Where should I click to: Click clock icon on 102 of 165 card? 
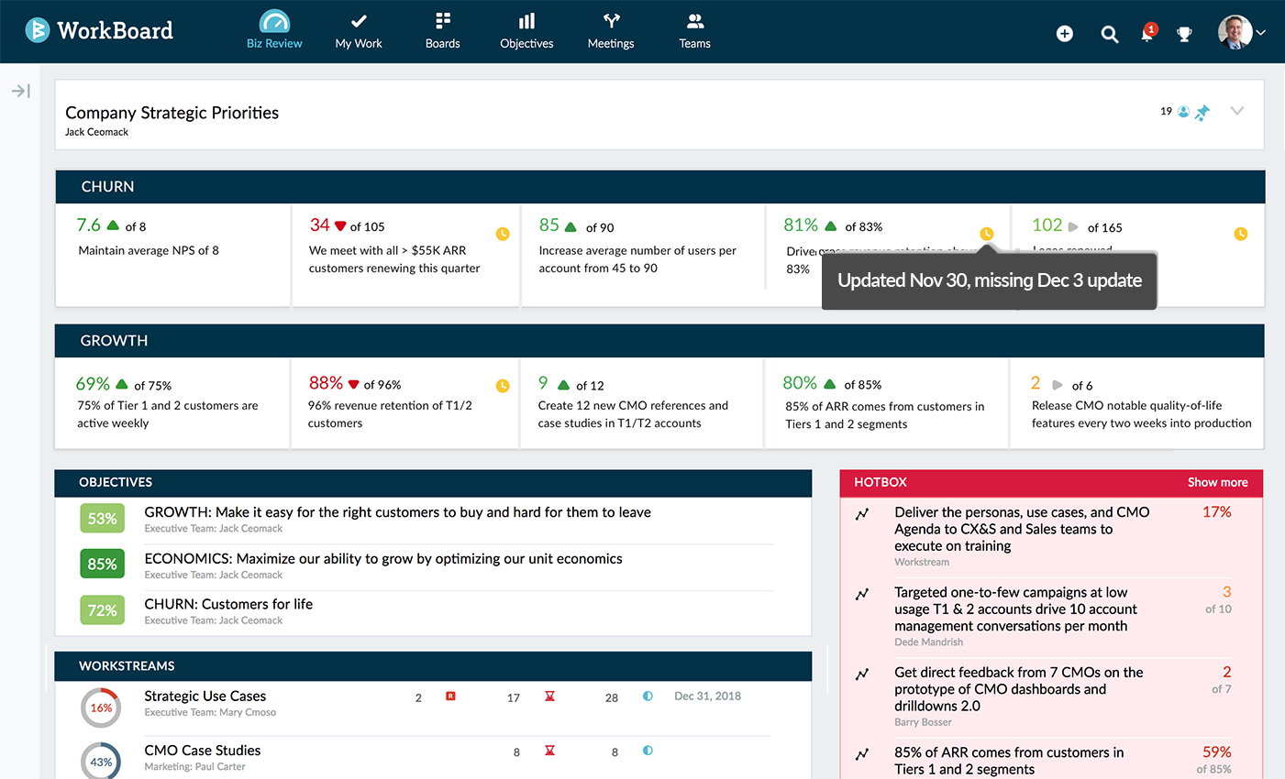1241,234
